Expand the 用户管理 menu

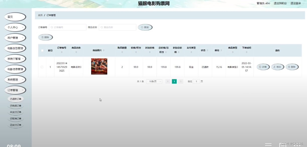tap(15, 38)
